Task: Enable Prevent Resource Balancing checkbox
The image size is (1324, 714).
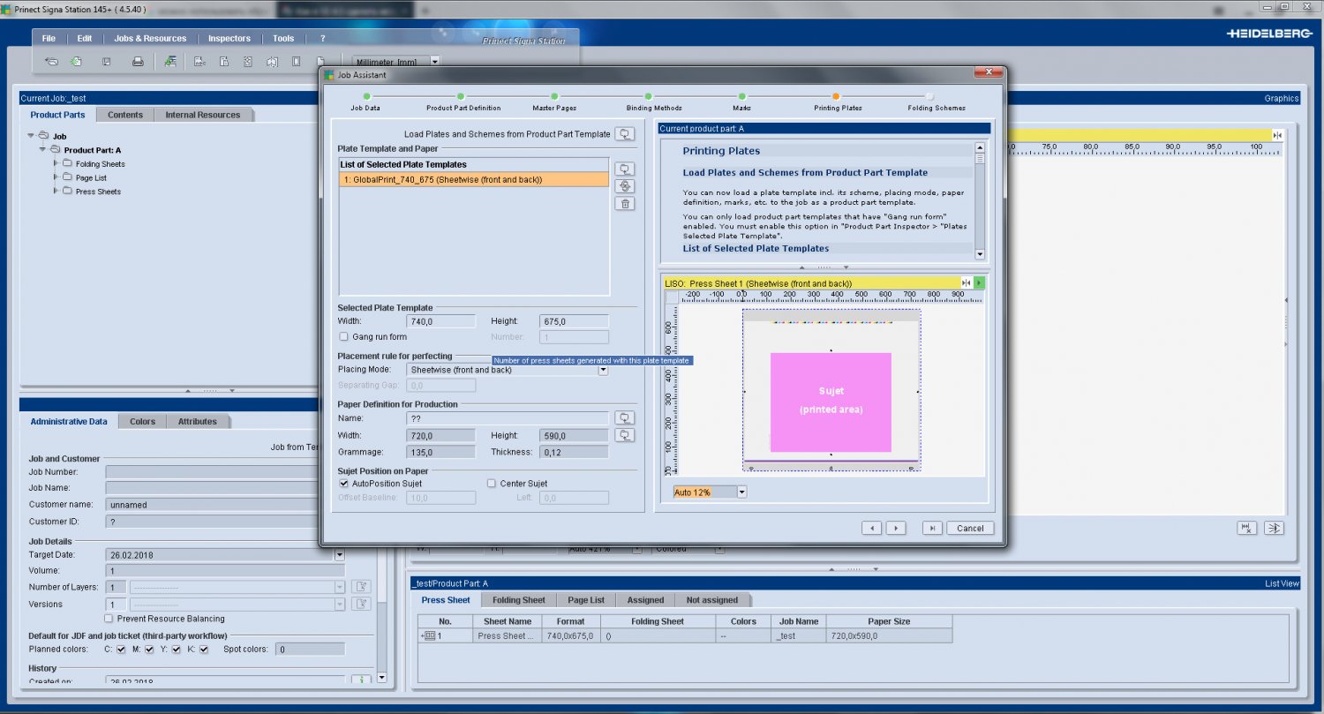Action: (x=109, y=619)
